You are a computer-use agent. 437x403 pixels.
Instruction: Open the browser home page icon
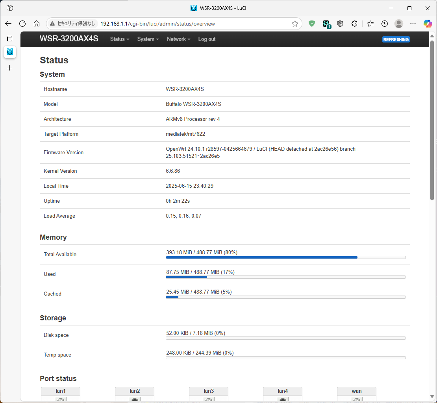point(37,24)
